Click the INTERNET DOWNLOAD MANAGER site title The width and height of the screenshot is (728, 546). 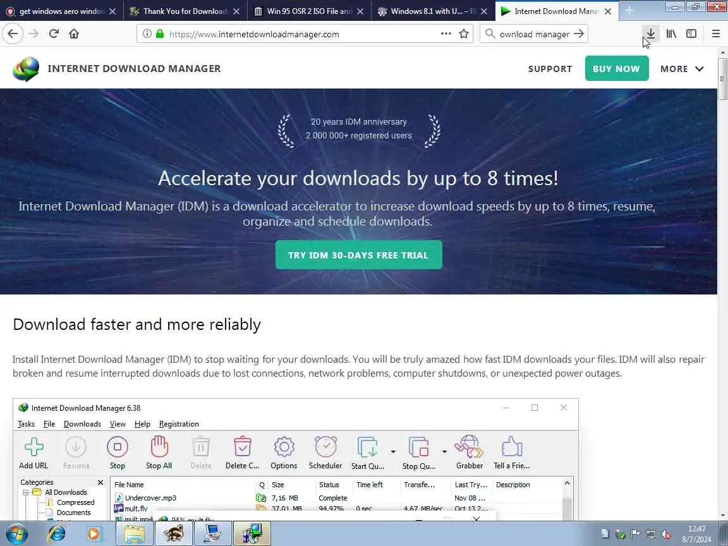(134, 69)
